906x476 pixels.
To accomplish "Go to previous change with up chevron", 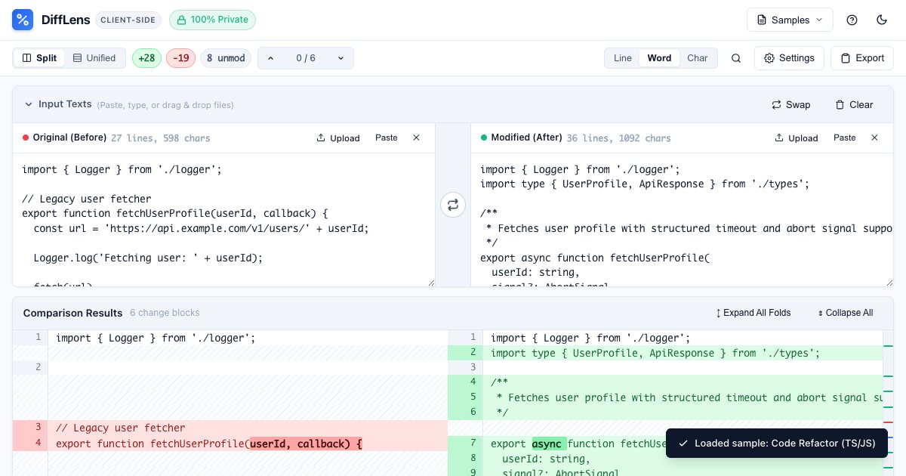I will pos(271,58).
